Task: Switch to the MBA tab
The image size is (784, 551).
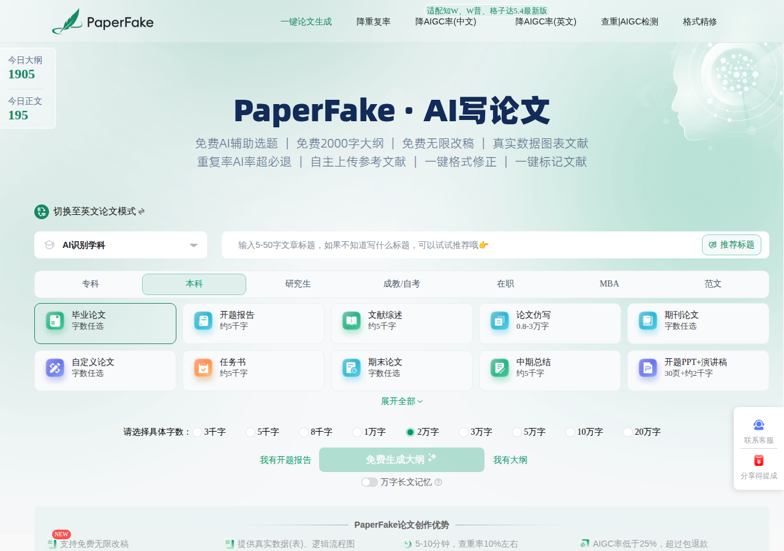Action: click(609, 284)
